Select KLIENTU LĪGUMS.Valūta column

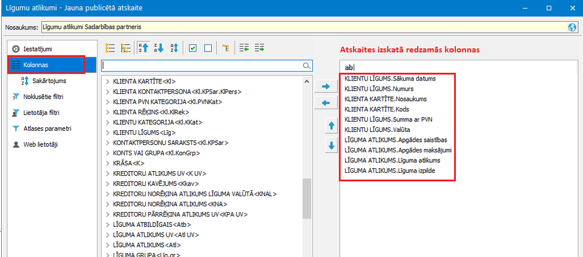378,130
